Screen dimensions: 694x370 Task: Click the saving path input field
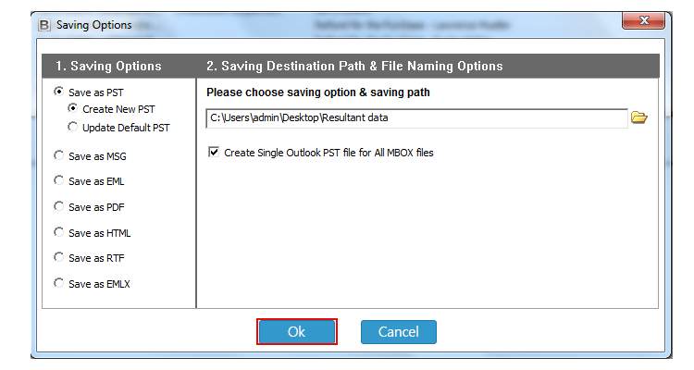417,118
